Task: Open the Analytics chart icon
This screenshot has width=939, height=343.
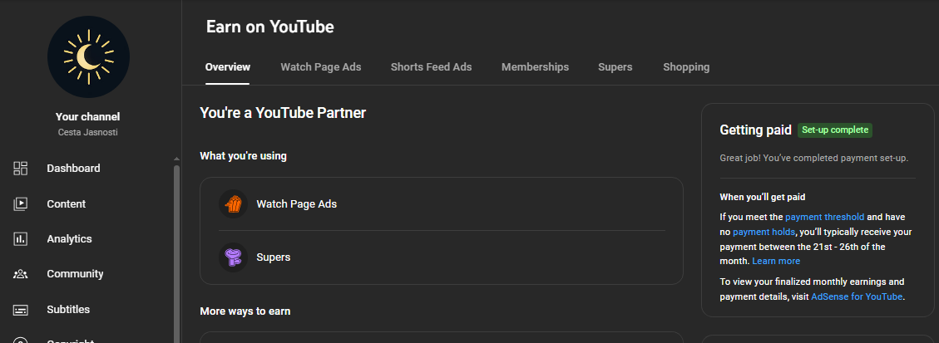Action: (22, 239)
